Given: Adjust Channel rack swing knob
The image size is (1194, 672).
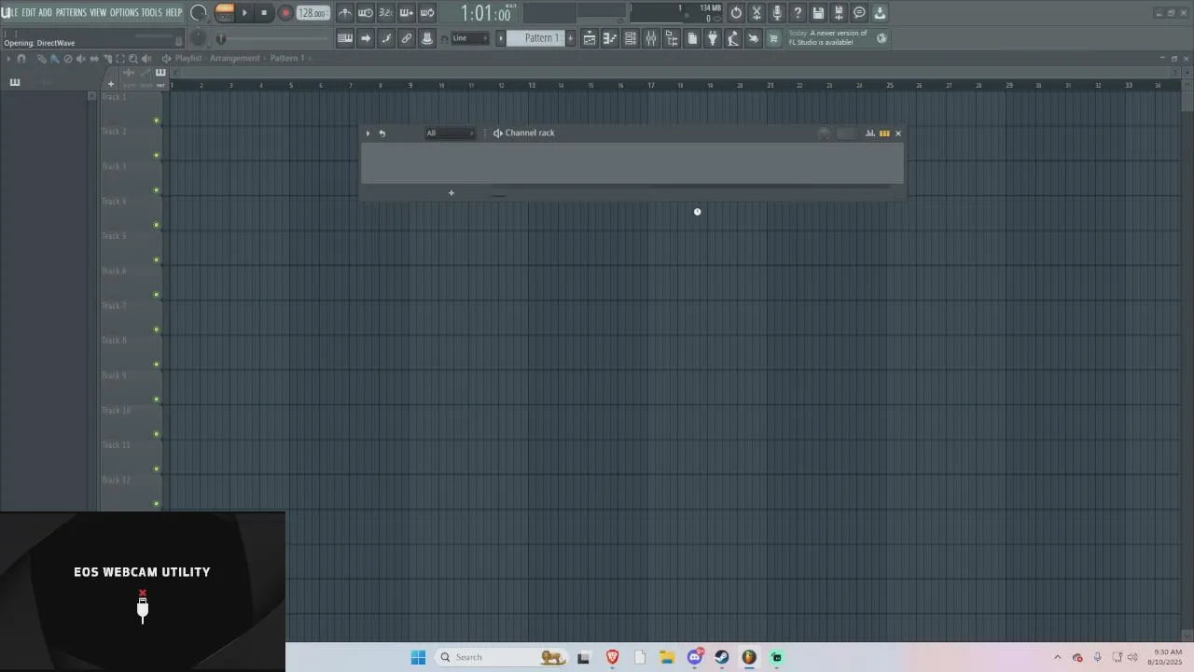Looking at the screenshot, I should pos(825,133).
